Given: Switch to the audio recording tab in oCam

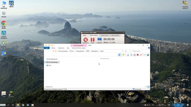Looking at the screenshot, I should tap(115, 35).
